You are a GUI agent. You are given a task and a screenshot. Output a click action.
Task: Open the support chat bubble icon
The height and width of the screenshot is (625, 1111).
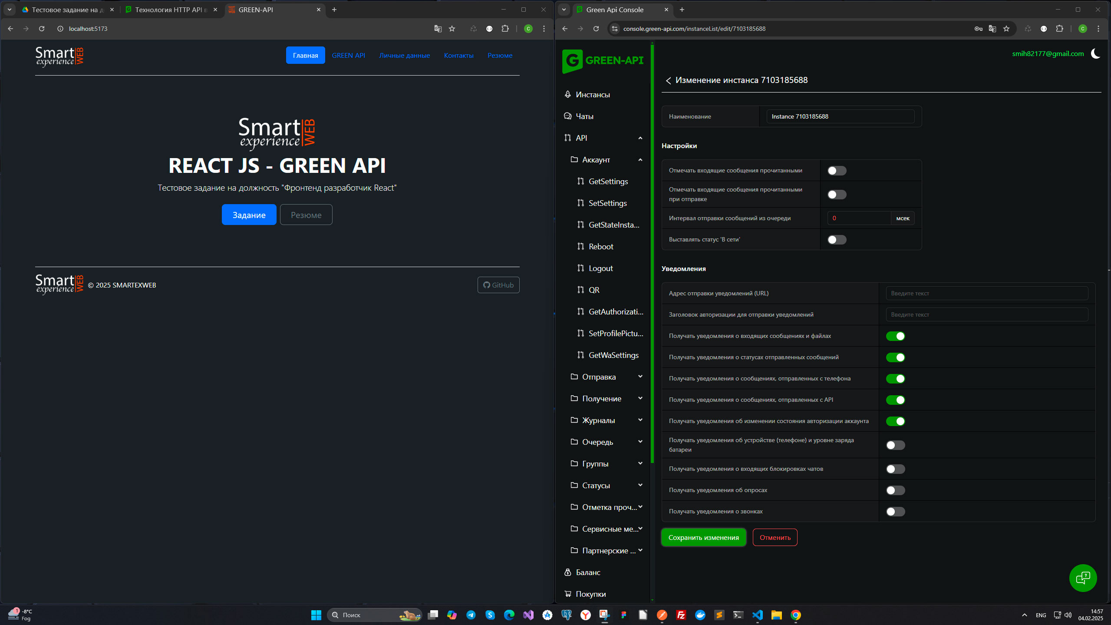click(x=1083, y=578)
